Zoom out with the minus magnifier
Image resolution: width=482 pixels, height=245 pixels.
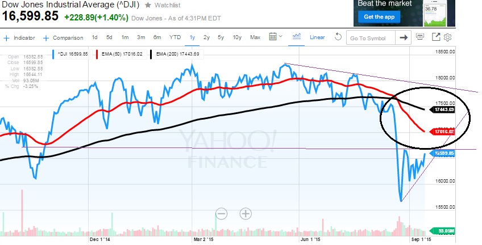pos(221,214)
